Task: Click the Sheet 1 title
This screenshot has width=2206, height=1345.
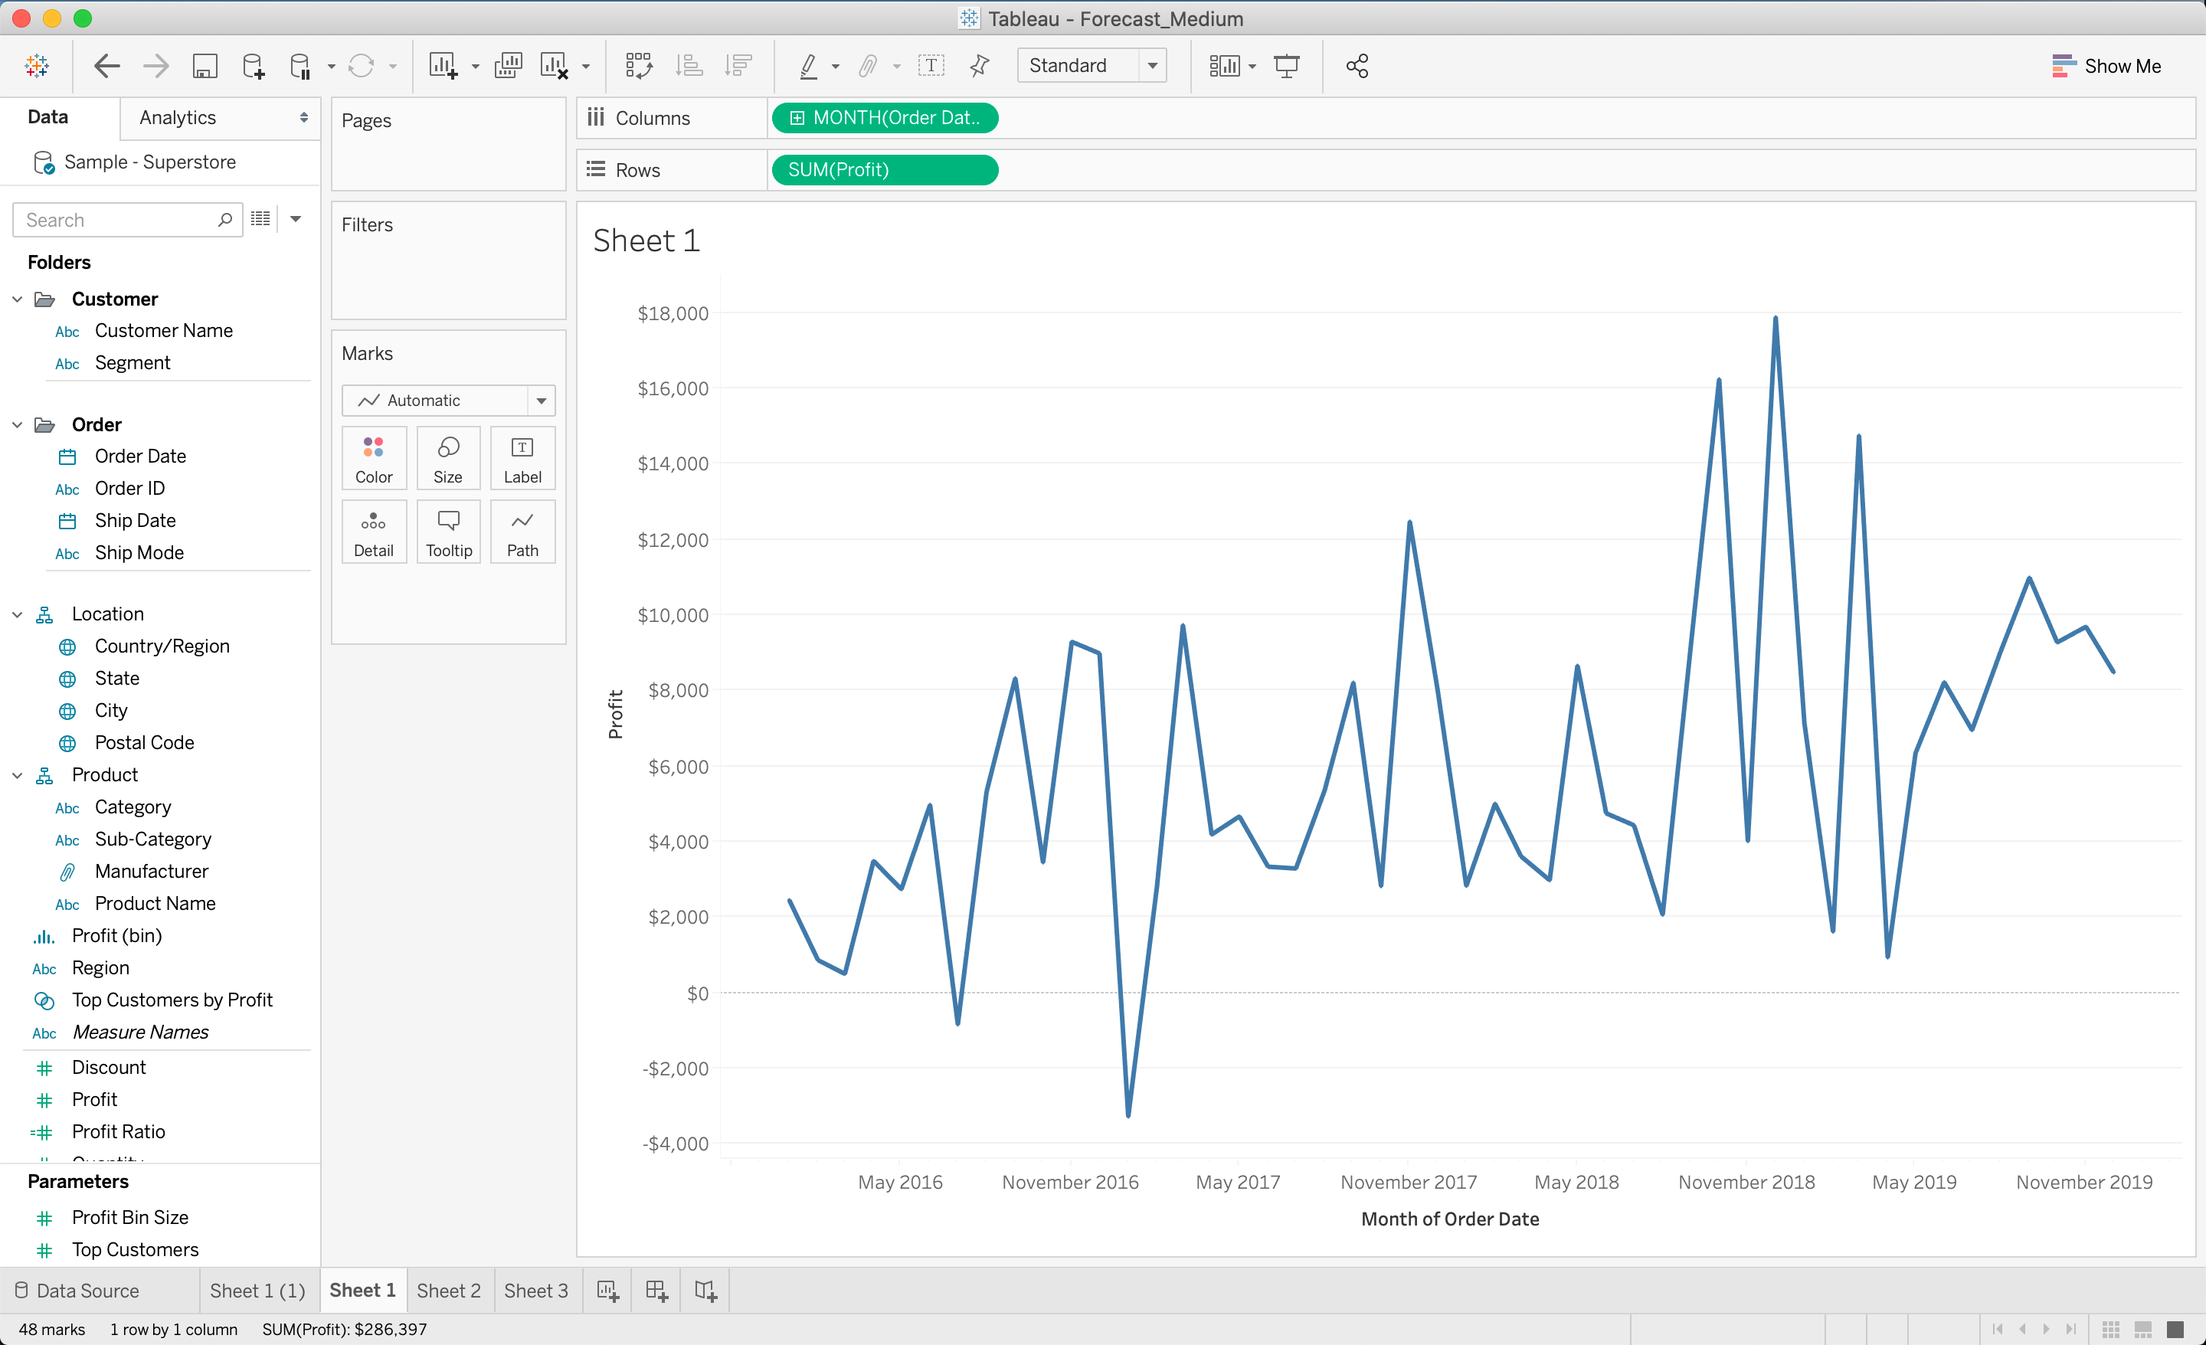Action: click(x=646, y=240)
